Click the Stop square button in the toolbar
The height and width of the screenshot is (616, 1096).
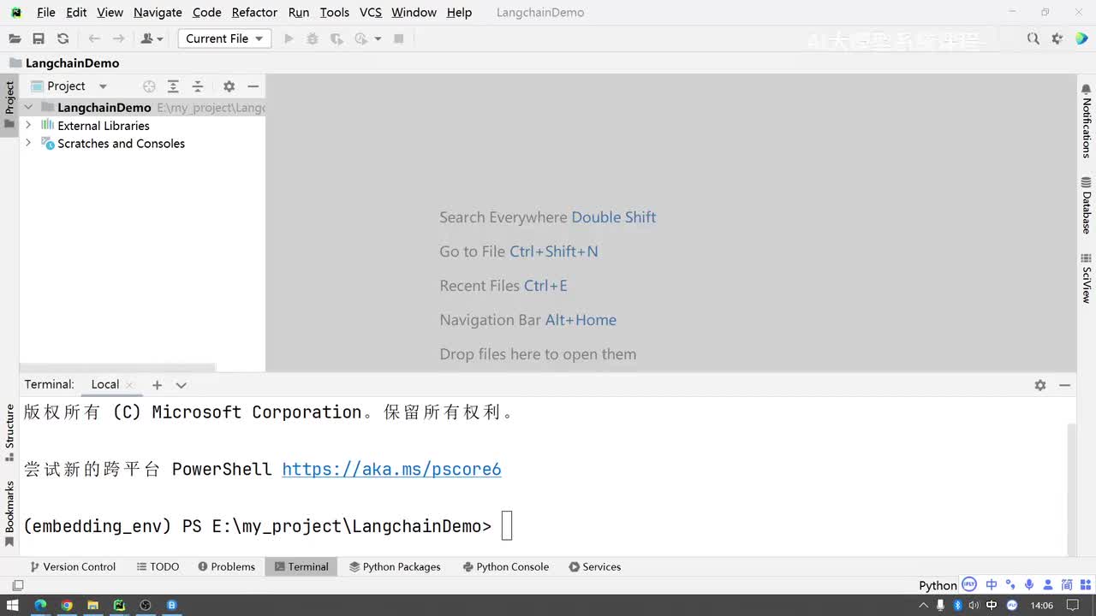coord(398,38)
